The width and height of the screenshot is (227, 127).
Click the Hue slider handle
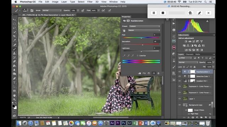141,38
